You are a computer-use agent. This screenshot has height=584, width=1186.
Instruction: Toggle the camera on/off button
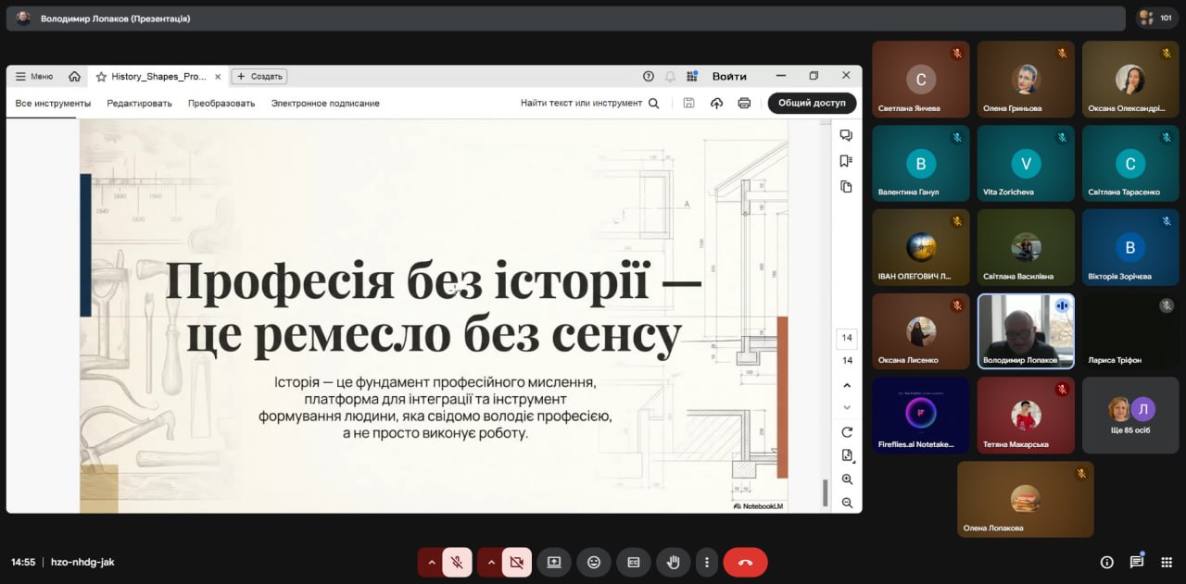click(517, 562)
